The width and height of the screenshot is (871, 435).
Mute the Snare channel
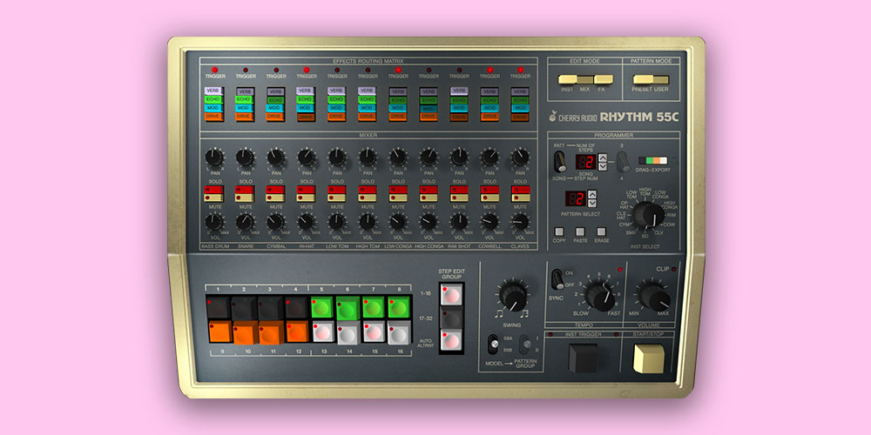(x=245, y=197)
